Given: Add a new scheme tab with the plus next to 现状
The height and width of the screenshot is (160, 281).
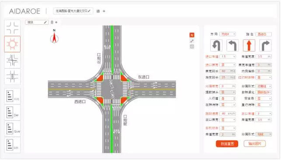Looking at the screenshot, I should pyautogui.click(x=56, y=22).
